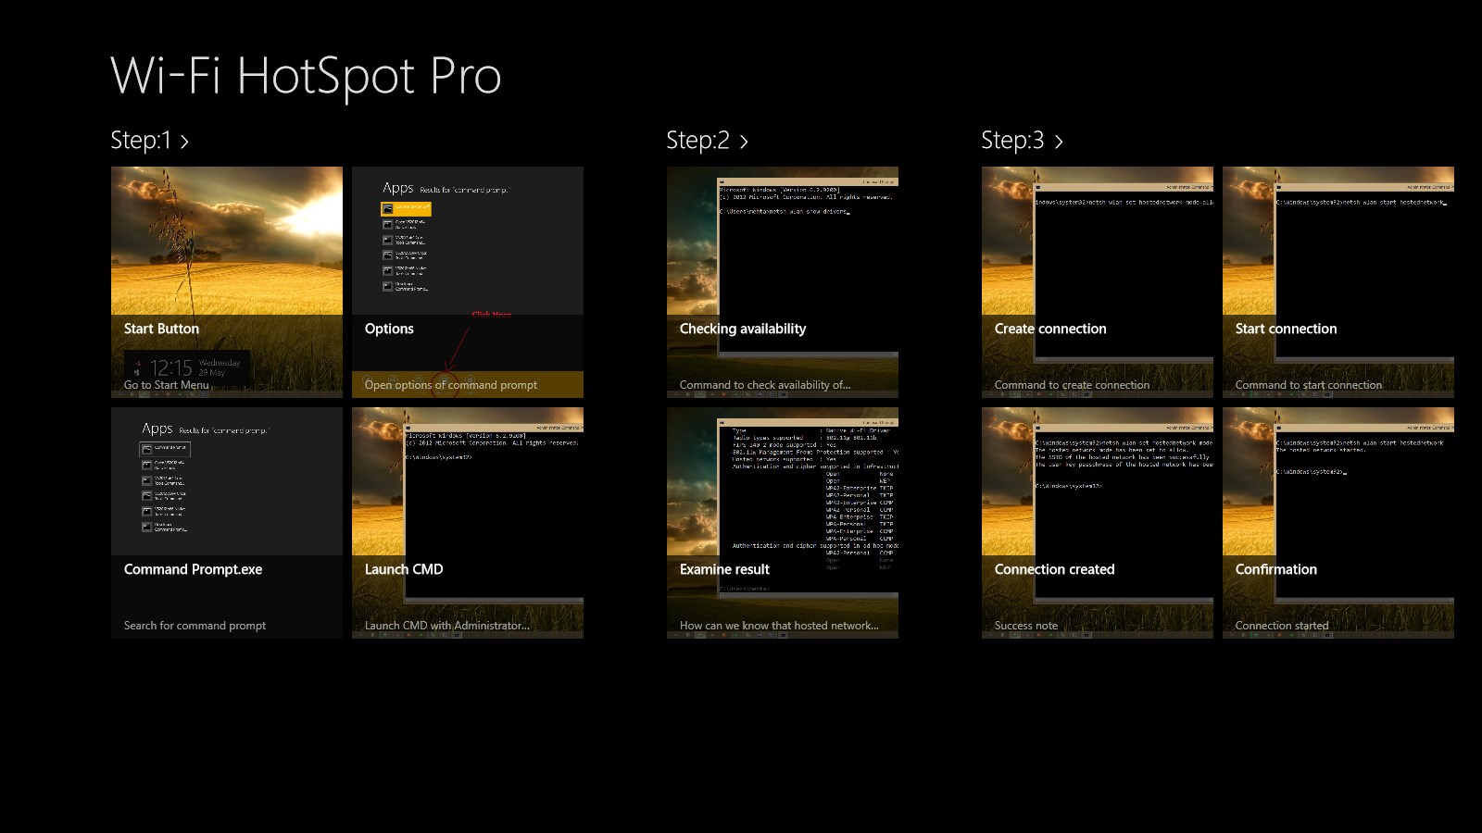Open the "Start connection" step tile
Screen dimensions: 1482x833
tap(1338, 278)
